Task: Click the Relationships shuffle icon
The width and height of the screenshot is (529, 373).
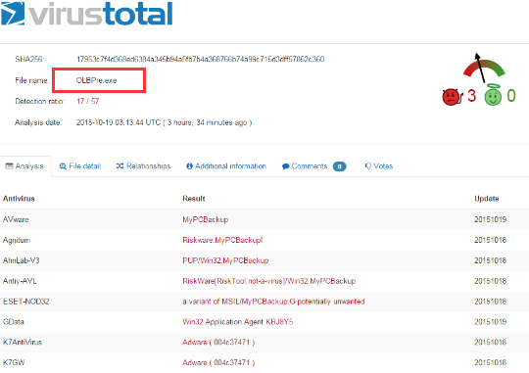Action: [x=120, y=165]
